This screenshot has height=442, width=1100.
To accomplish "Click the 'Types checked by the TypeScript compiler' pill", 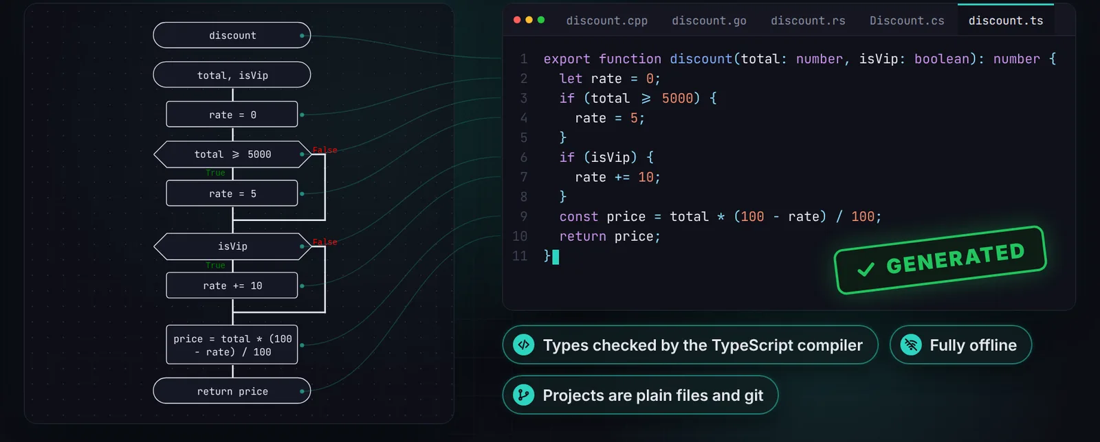I will pos(690,345).
